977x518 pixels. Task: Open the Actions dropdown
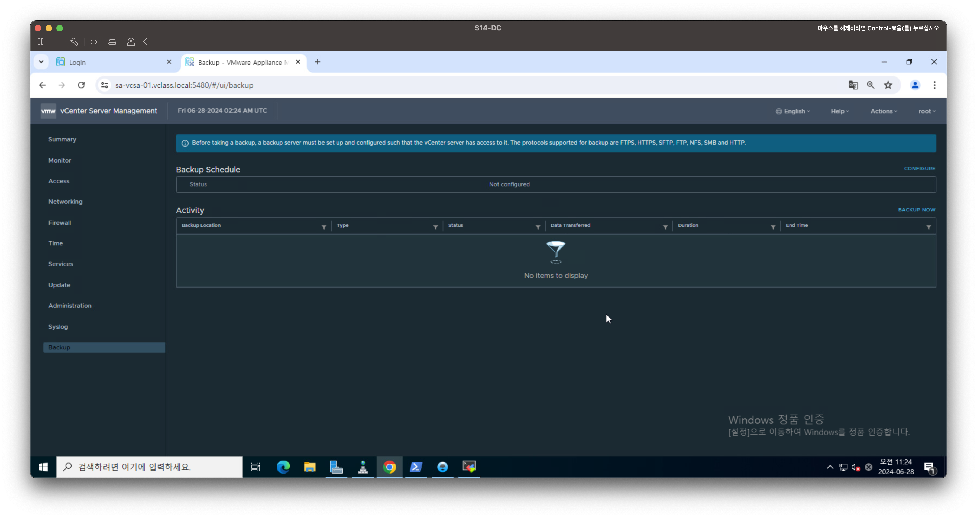click(883, 111)
